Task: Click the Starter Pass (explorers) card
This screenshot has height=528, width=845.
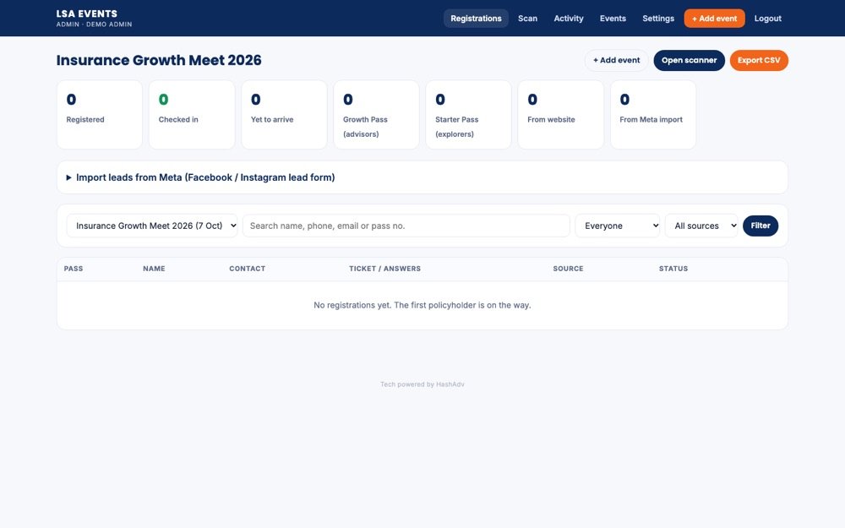Action: pos(468,115)
